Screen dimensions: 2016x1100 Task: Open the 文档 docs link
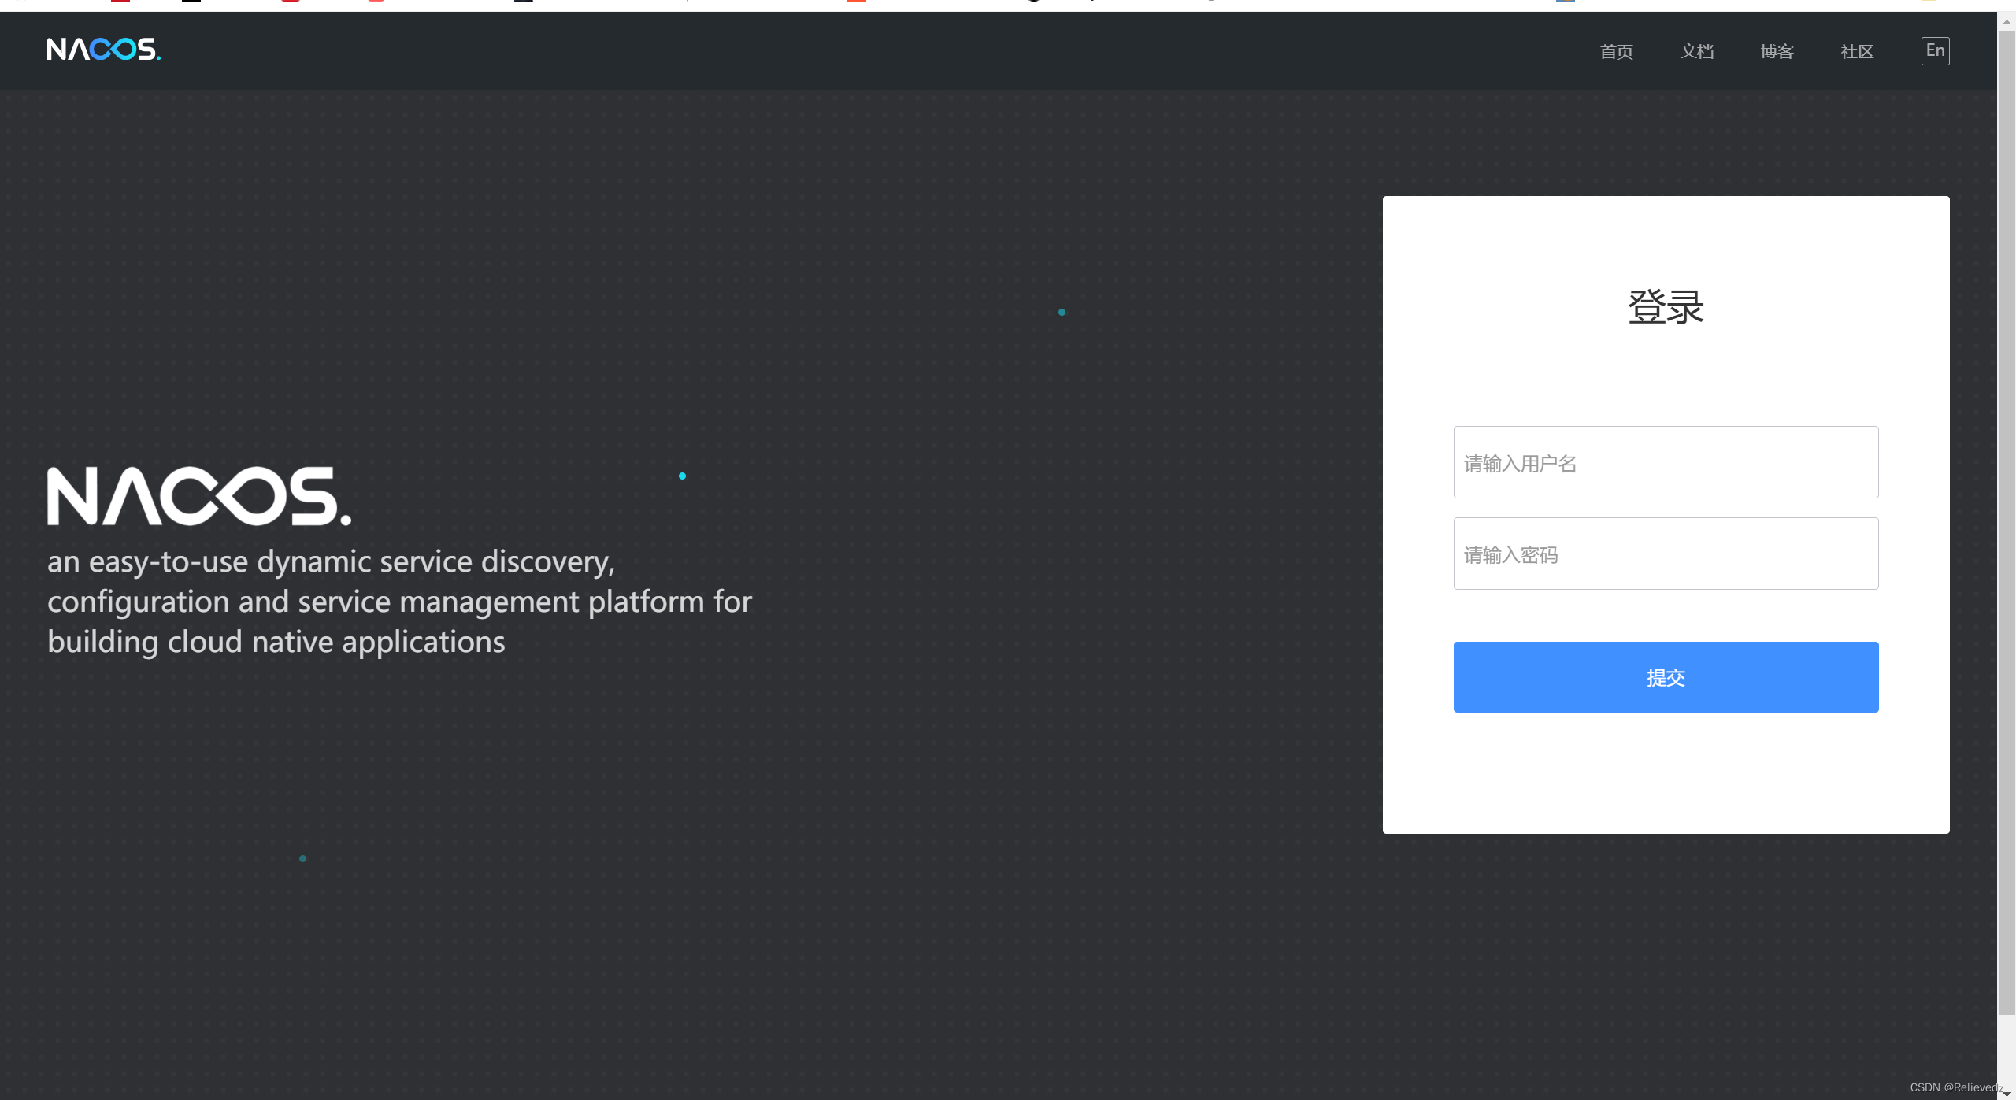(x=1696, y=52)
